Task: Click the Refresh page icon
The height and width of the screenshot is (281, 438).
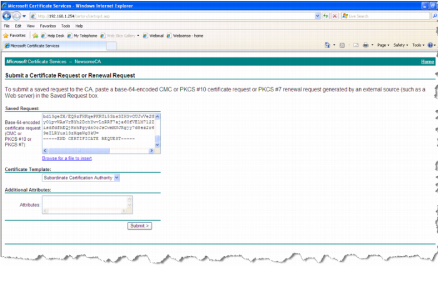Action: tap(326, 16)
